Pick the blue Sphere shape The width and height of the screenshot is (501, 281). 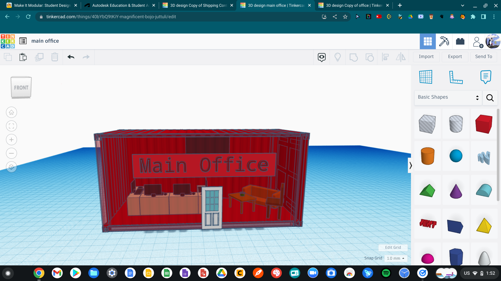point(456,156)
